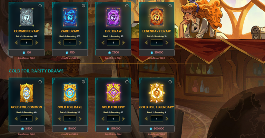Open info icon on Gold Foil Common card
Image resolution: width=265 pixels, height=138 pixels.
coord(40,82)
